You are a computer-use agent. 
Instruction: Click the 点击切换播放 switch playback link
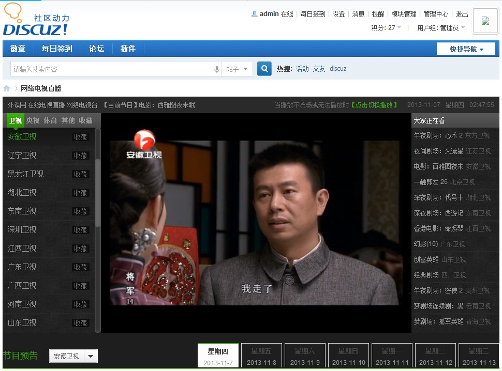tap(374, 105)
